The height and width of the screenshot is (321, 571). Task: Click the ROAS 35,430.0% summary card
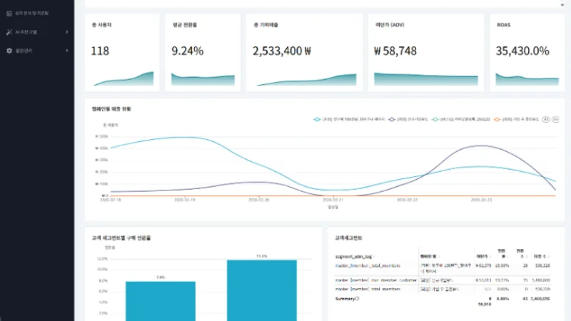coord(527,53)
